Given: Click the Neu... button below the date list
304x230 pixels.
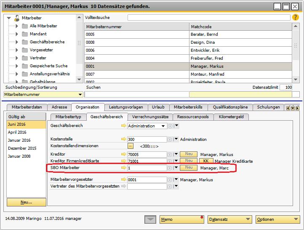Looking at the screenshot, I should pos(26,202).
